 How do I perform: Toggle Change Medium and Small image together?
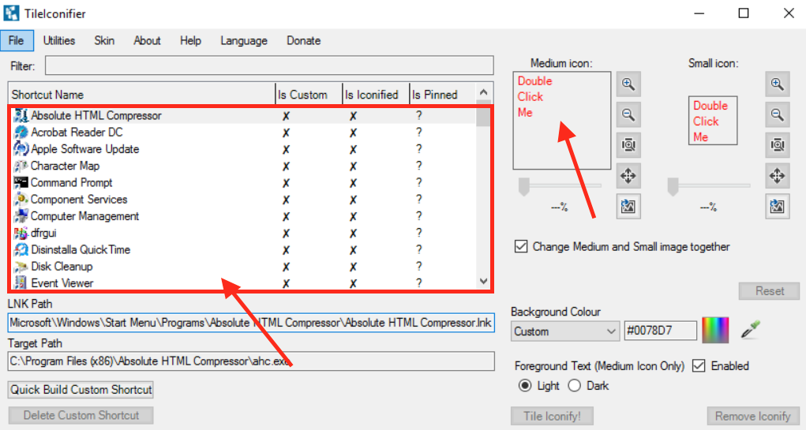(x=521, y=247)
